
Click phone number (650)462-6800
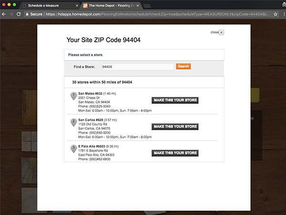(x=100, y=159)
